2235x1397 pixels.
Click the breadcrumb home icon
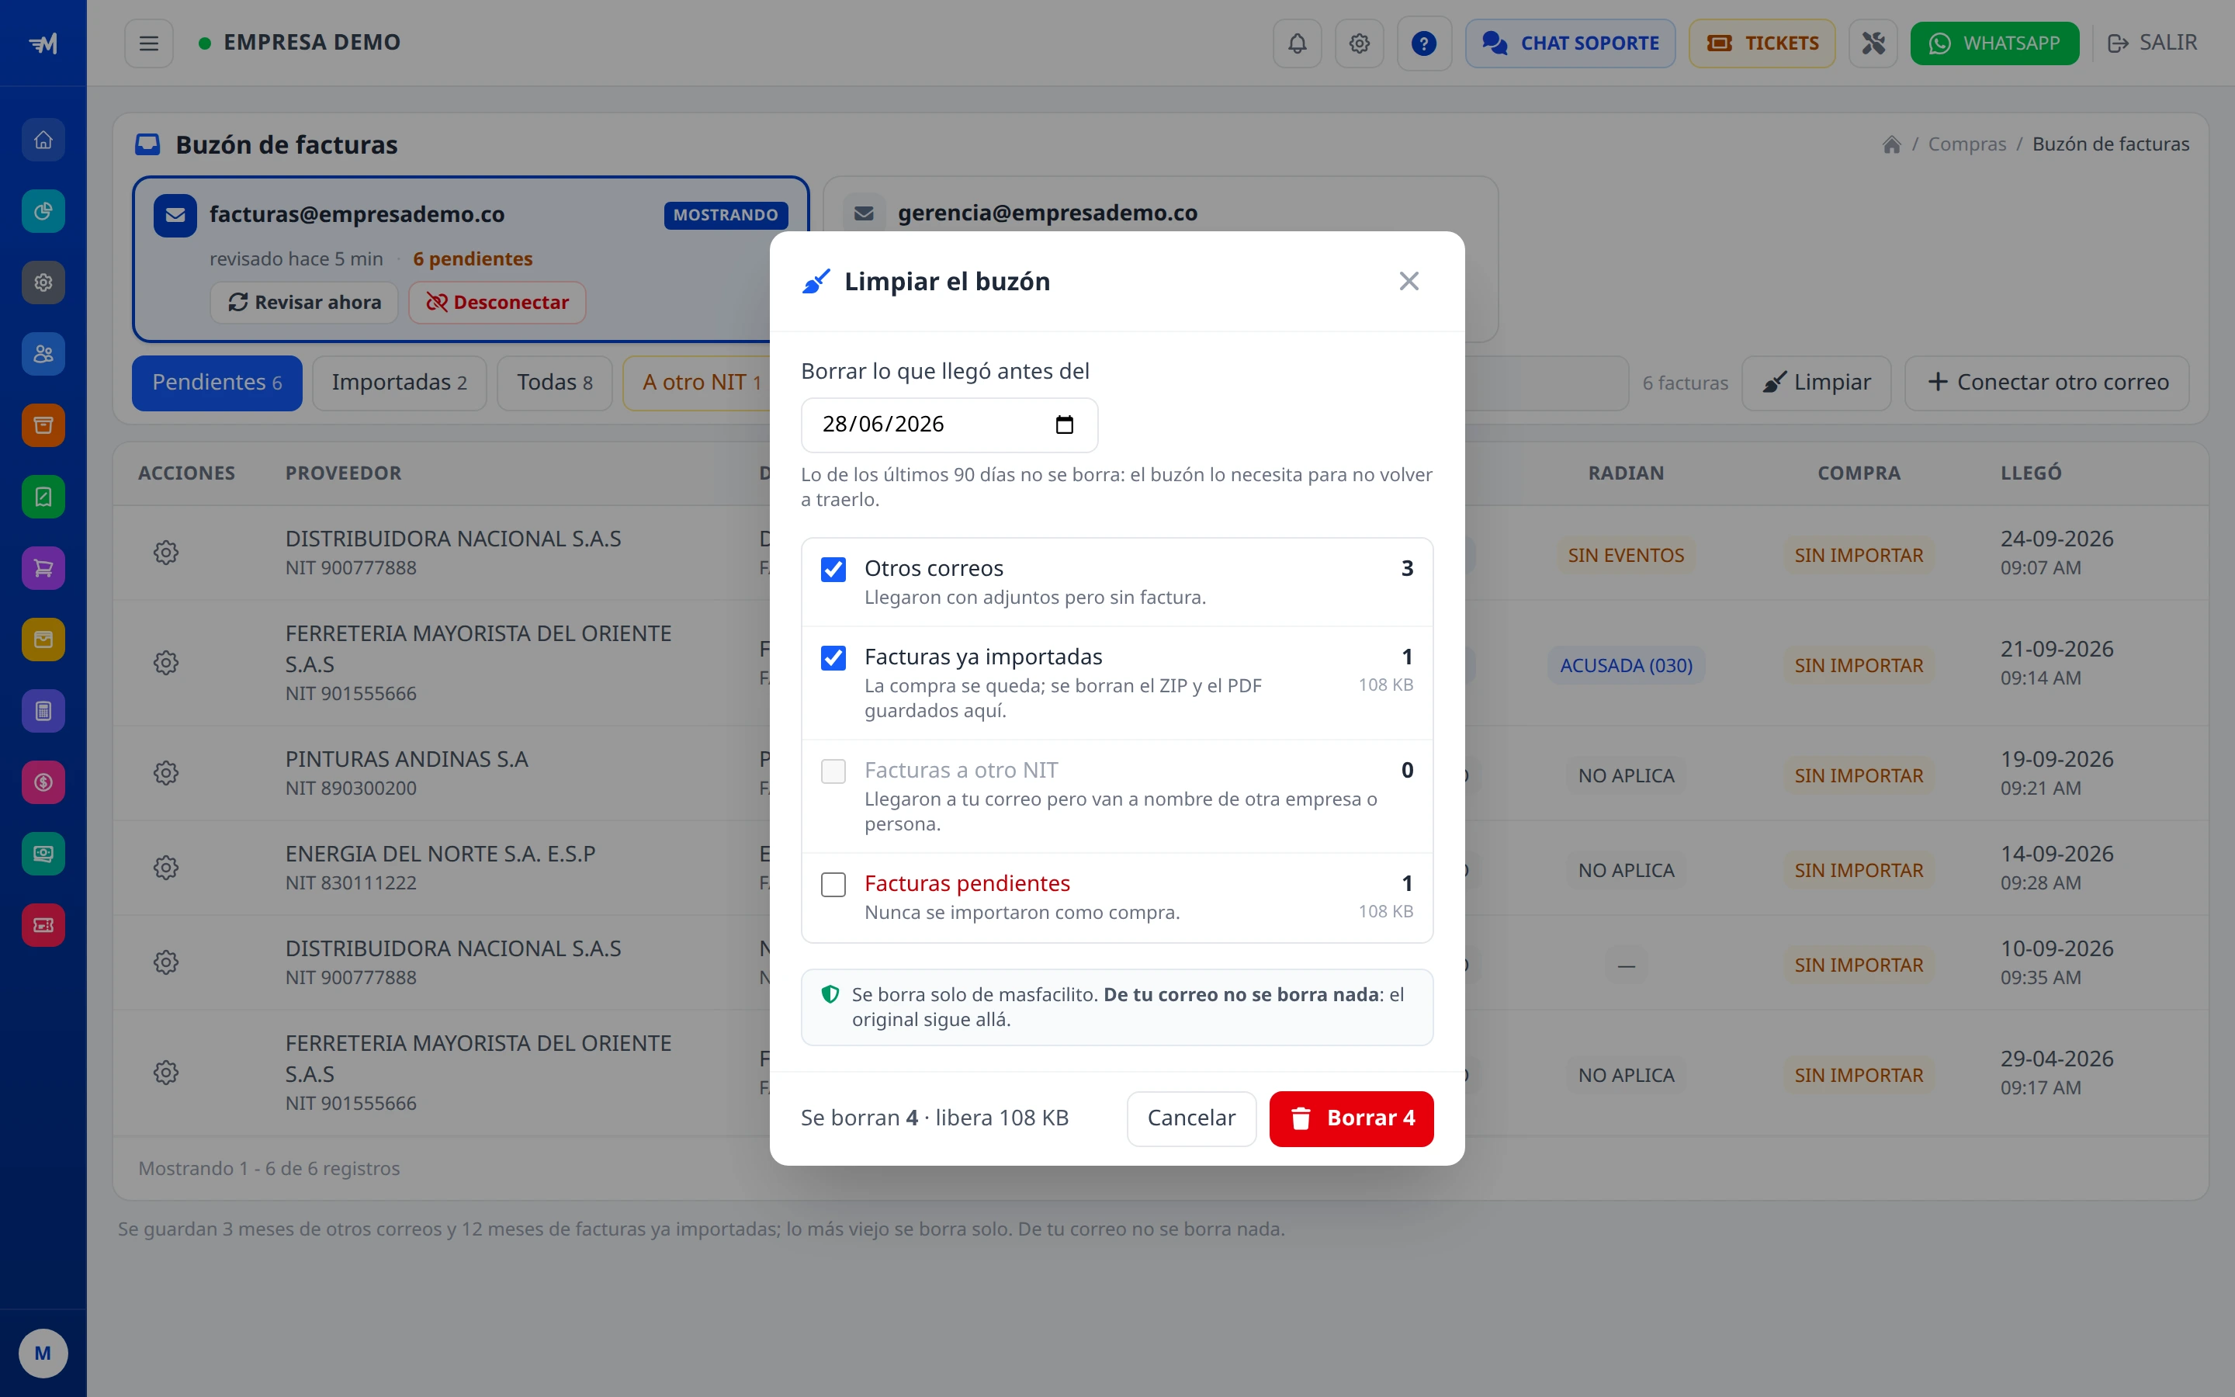click(1891, 144)
